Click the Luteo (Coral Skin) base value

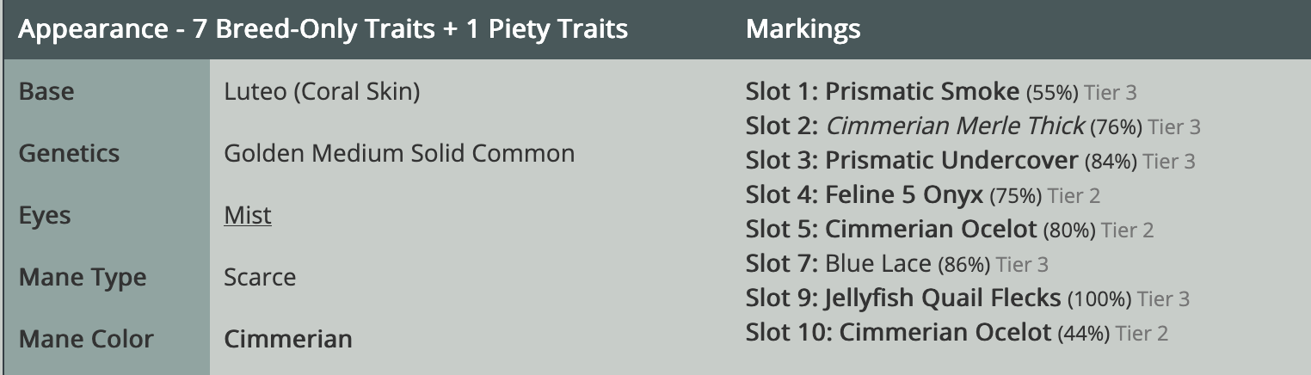tap(322, 91)
